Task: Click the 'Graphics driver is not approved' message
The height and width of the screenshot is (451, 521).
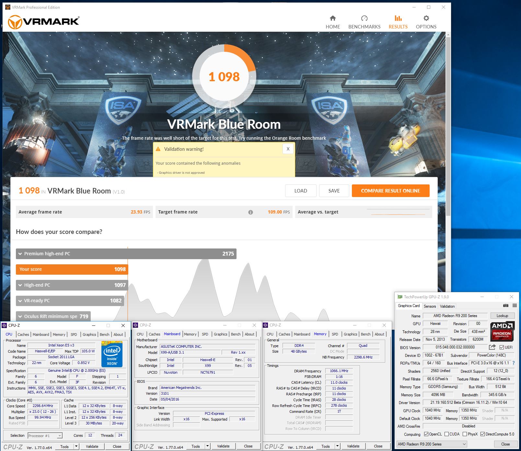Action: pyautogui.click(x=181, y=173)
